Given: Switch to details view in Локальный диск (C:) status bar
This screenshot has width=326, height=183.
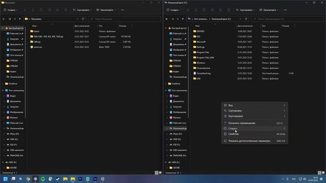Looking at the screenshot, I should (x=319, y=173).
